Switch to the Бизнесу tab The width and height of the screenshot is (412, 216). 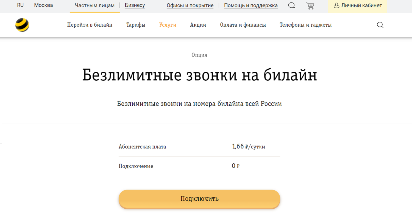tap(135, 5)
